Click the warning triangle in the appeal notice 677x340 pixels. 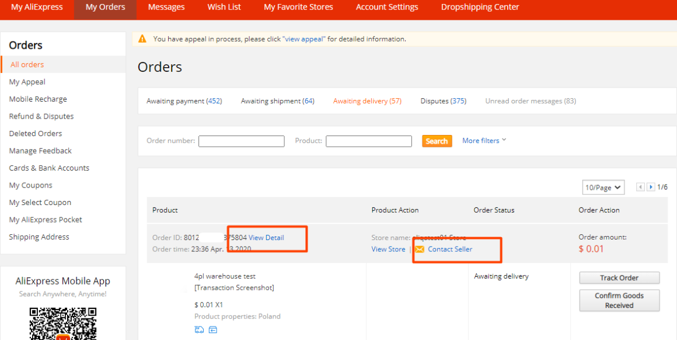142,38
